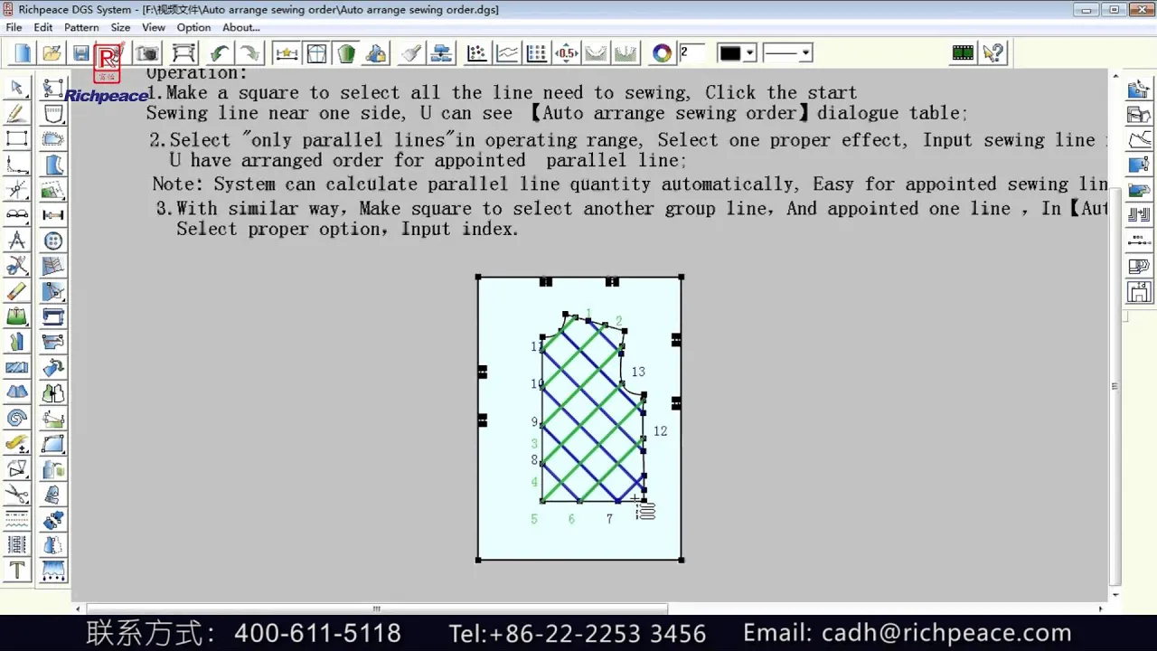Open the color wheel picker
This screenshot has height=651, width=1157.
tap(663, 53)
